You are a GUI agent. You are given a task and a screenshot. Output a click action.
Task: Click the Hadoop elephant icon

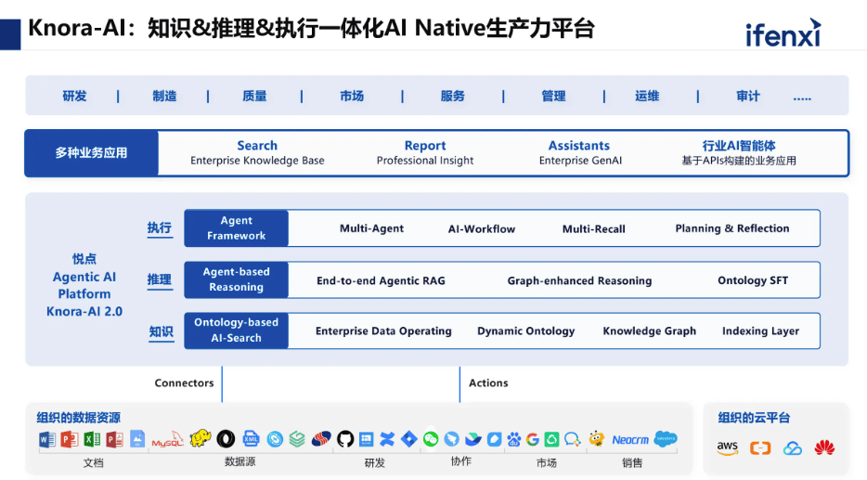click(201, 438)
